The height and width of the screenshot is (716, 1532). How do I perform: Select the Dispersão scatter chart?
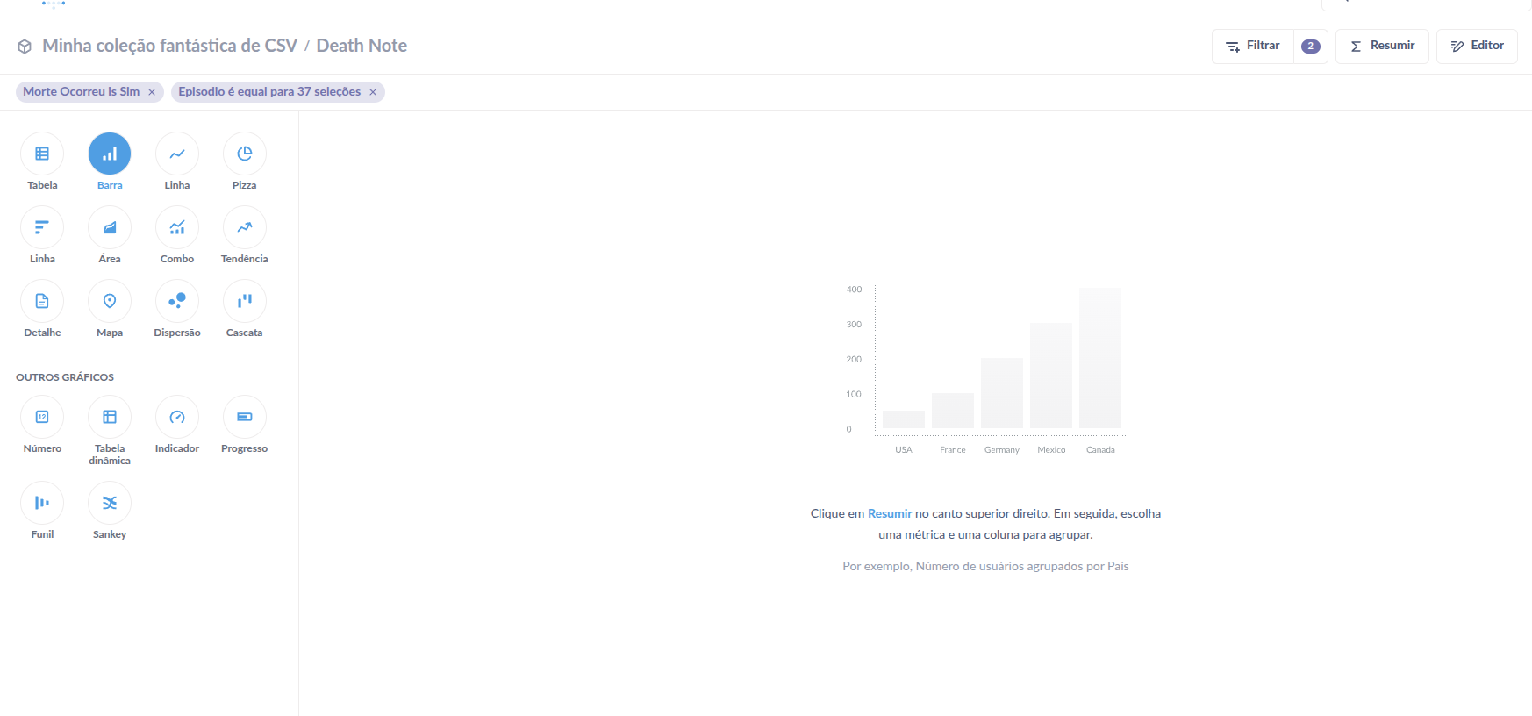[x=177, y=302]
